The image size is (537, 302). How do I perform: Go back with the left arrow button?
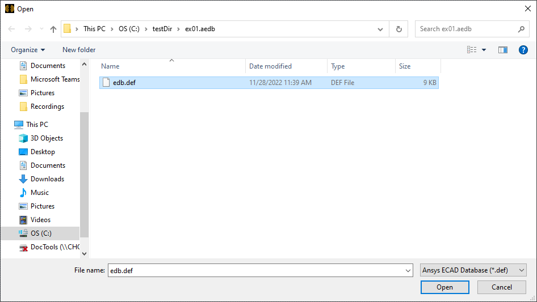[12, 29]
